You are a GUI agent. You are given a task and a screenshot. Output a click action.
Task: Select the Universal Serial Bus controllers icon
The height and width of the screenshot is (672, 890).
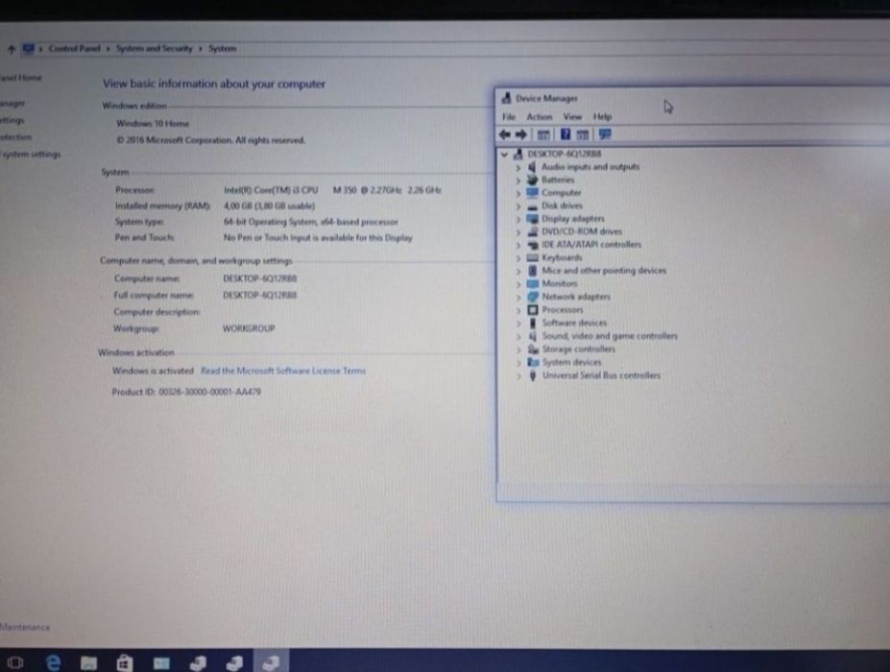point(533,375)
